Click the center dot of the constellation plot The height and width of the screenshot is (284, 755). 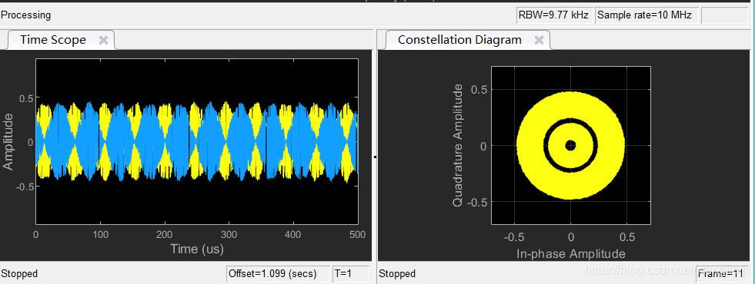click(570, 145)
